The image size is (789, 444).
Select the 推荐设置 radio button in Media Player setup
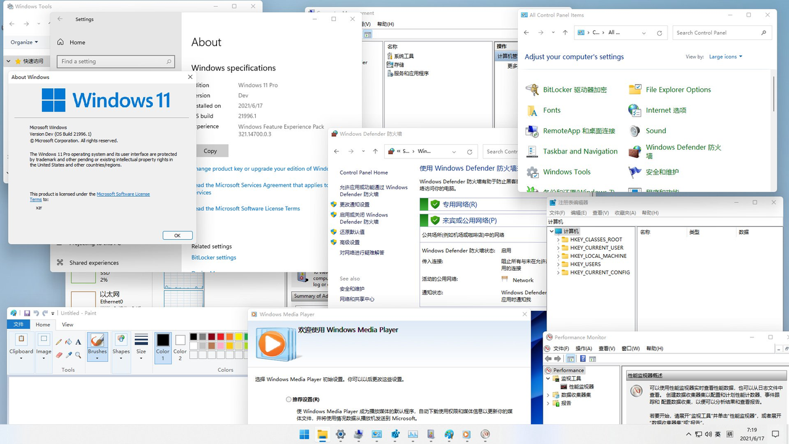[x=288, y=399]
